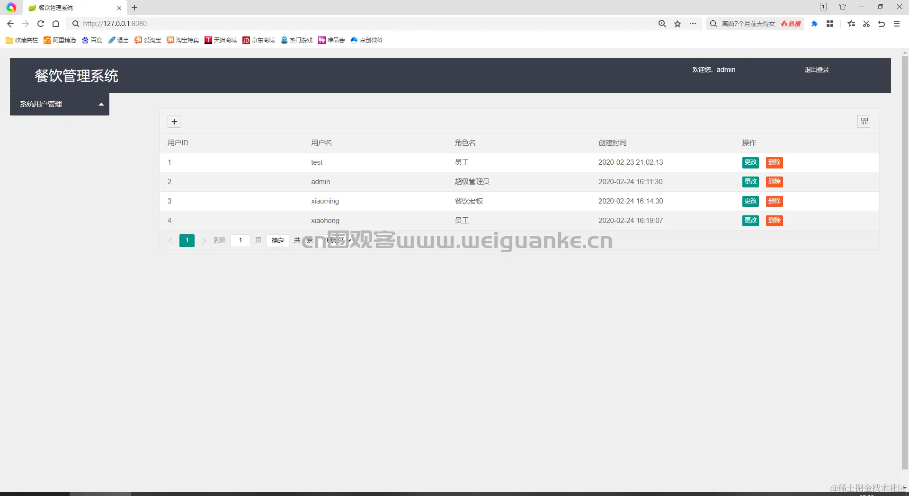
Task: Click the 餐饮老板 role cell
Action: pyautogui.click(x=469, y=201)
